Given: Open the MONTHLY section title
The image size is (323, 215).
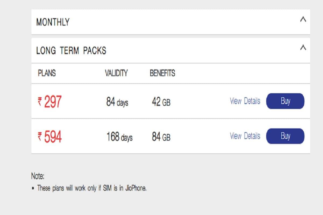Looking at the screenshot, I should coord(53,22).
